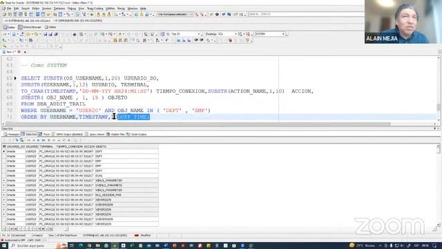The height and width of the screenshot is (249, 442).
Task: Open the Task View taskbar icon
Action: 72,246
